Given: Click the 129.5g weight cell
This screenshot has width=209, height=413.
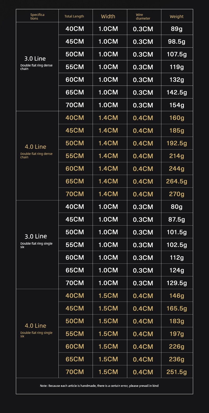Looking at the screenshot, I should click(x=177, y=283).
